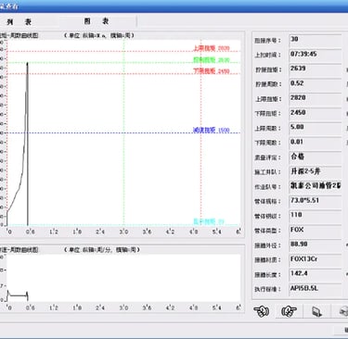Screen dimensions: 348x339
Task: Click the red 上限扭矩 2820 chart label
Action: pyautogui.click(x=212, y=48)
